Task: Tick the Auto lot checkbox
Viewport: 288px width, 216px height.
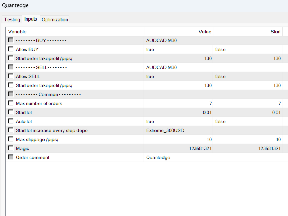Action: point(11,121)
